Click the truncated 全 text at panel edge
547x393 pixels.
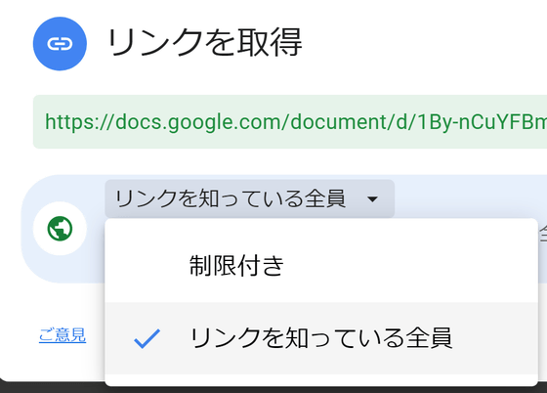[x=543, y=234]
